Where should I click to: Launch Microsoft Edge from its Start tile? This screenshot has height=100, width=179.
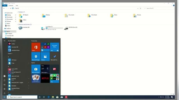click(36, 56)
